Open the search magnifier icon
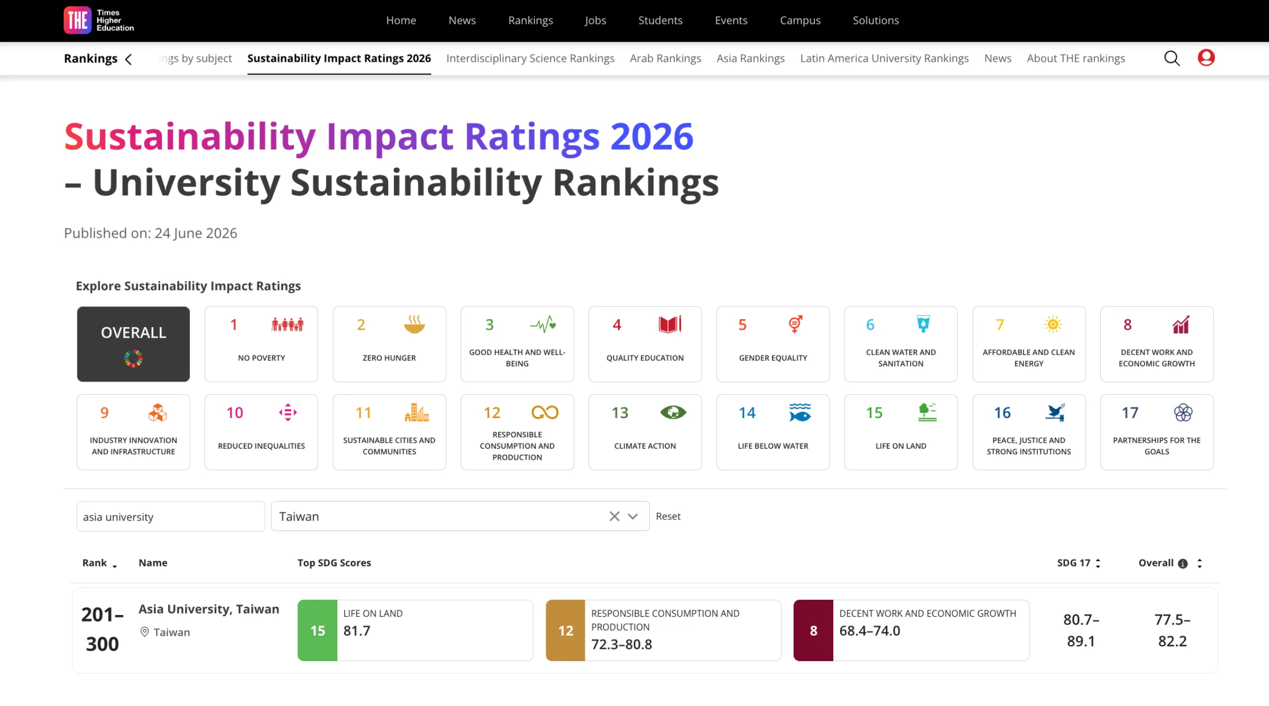 [1172, 58]
